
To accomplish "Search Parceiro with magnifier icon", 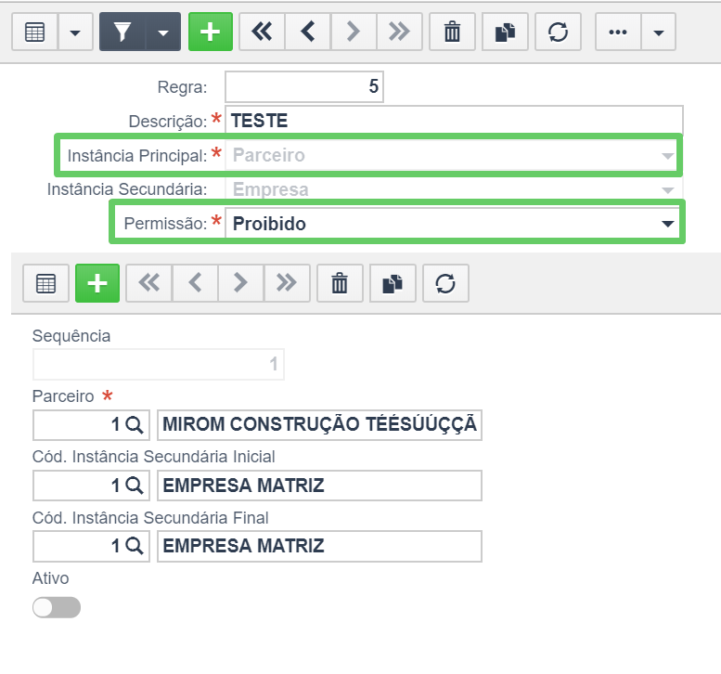I will coord(135,424).
